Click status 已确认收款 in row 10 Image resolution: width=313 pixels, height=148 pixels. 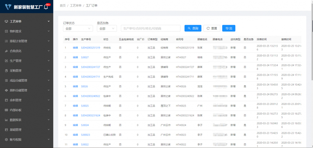110,135
